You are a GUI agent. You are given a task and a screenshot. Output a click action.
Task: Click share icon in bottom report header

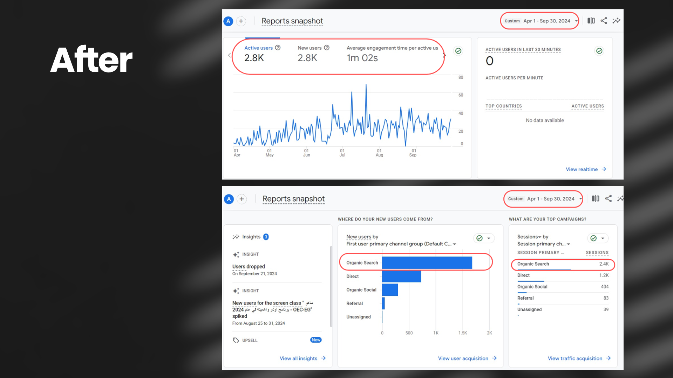(x=608, y=198)
